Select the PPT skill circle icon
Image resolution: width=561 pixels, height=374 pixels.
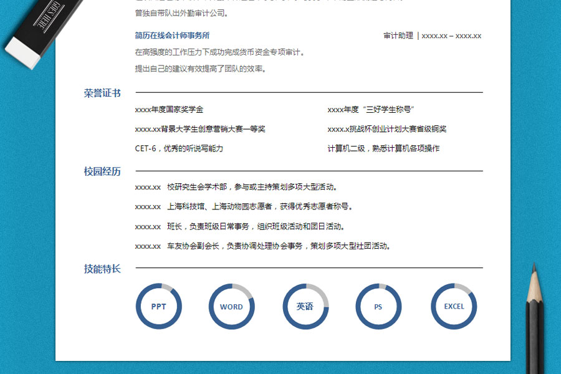159,307
